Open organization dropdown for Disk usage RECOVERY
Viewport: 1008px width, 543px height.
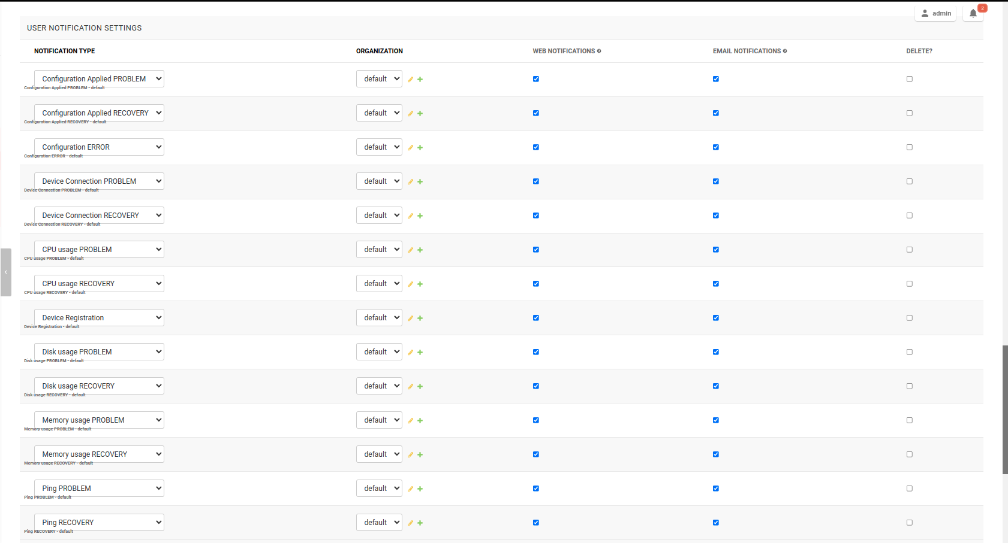coord(379,386)
